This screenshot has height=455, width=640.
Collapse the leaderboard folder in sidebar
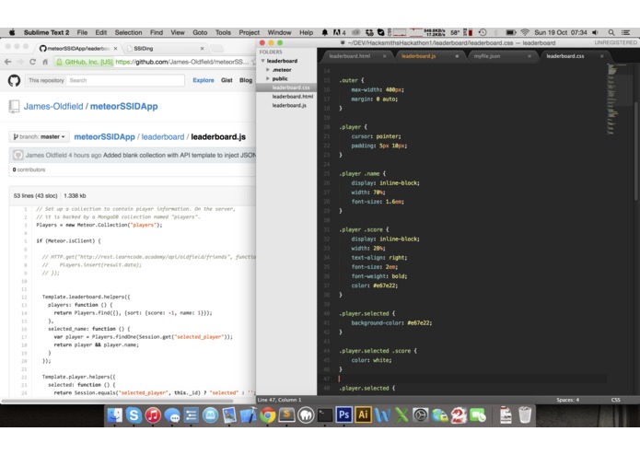tap(263, 61)
